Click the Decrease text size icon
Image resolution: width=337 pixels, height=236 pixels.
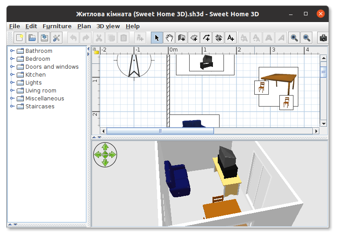(x=256, y=38)
